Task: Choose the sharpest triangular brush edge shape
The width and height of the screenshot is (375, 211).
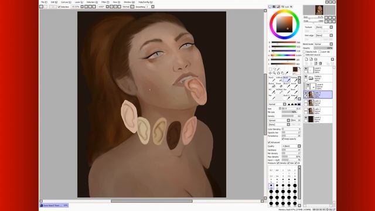Action: tap(289, 104)
